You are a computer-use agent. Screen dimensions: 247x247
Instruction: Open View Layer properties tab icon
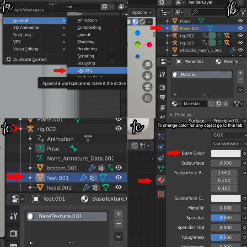click(x=162, y=108)
